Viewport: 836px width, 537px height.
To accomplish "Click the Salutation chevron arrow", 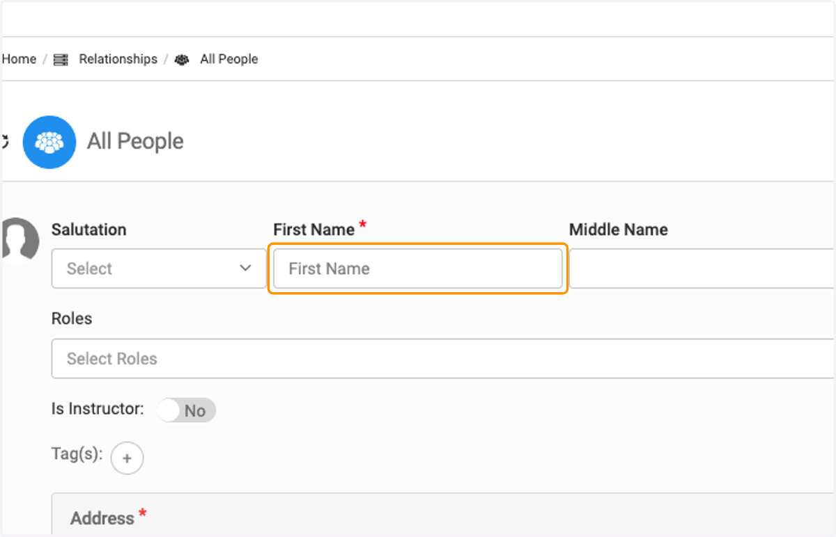I will 245,268.
